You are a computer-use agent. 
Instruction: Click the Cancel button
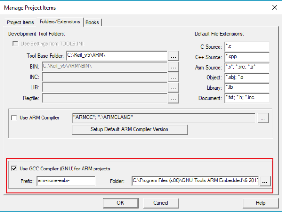161,203
